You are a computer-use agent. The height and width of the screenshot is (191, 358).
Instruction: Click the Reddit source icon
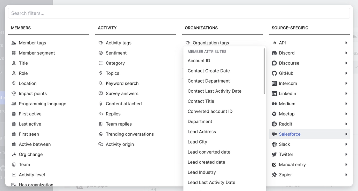point(274,124)
